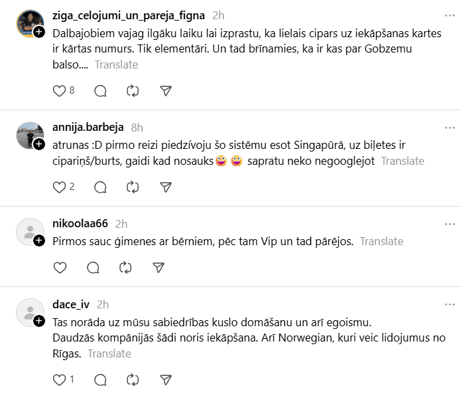This screenshot has height=394, width=461.
Task: Like nikoolaa66's post
Action: tap(60, 267)
